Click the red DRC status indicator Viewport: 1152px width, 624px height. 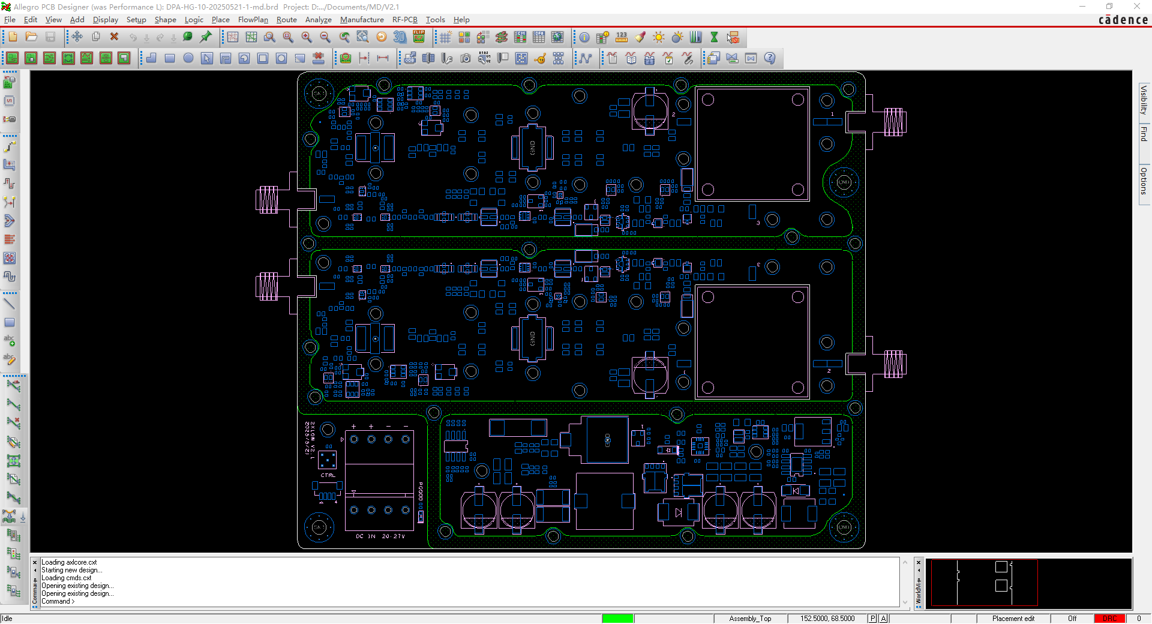tap(1109, 619)
